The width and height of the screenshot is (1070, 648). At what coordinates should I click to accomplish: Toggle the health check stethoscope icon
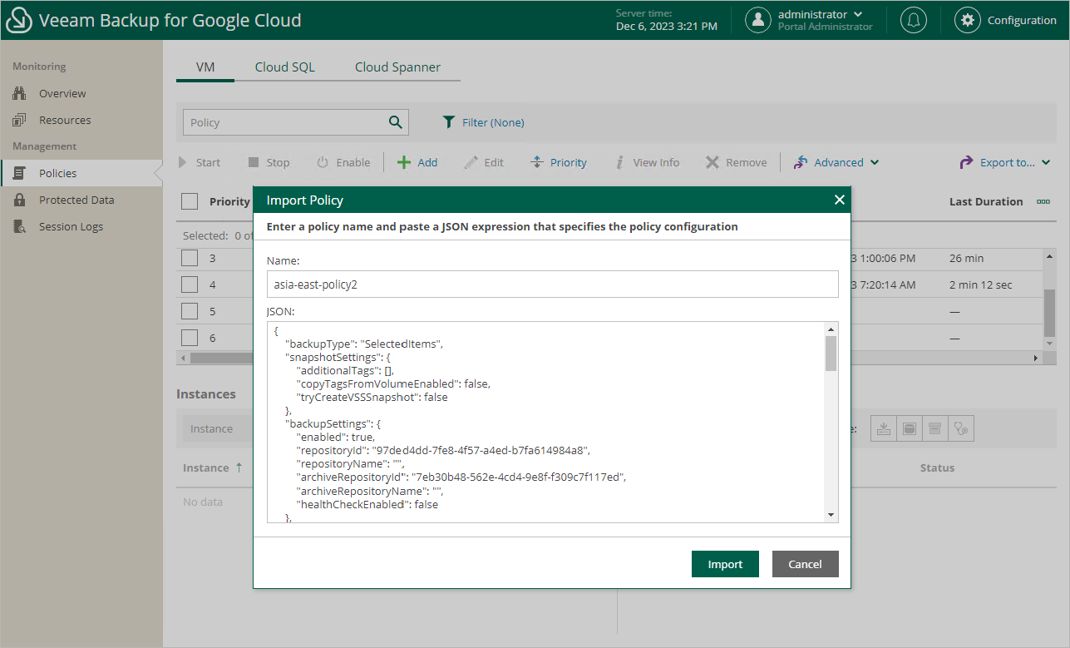[x=962, y=428]
